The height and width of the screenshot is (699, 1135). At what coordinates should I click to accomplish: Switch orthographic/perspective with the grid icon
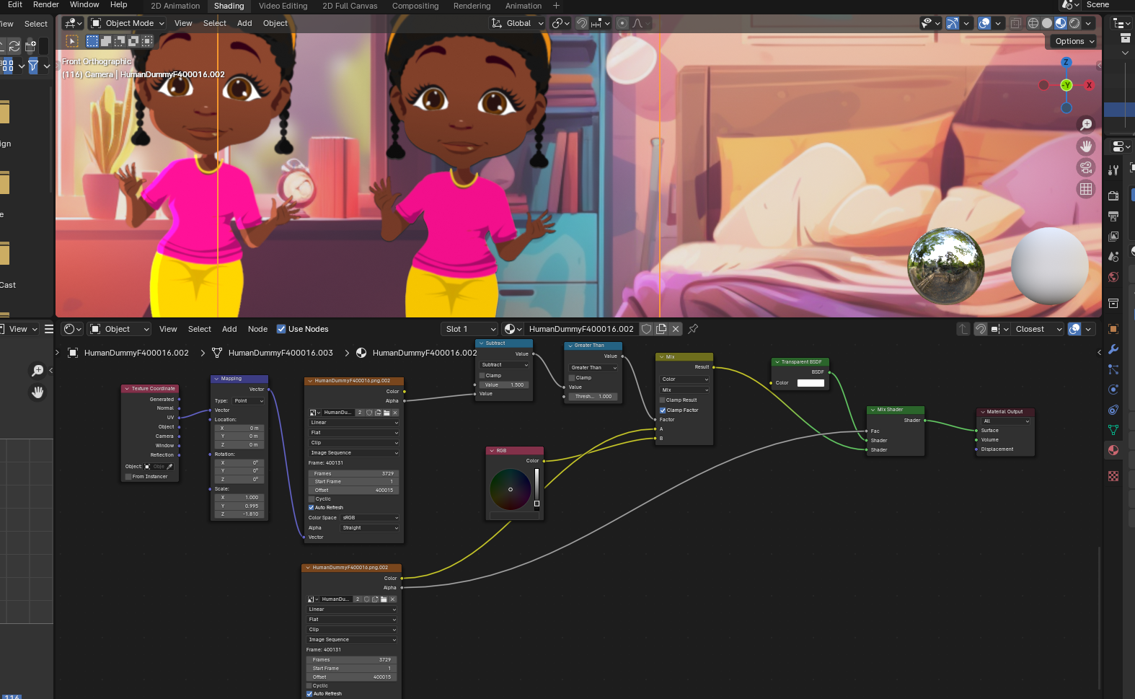1086,189
